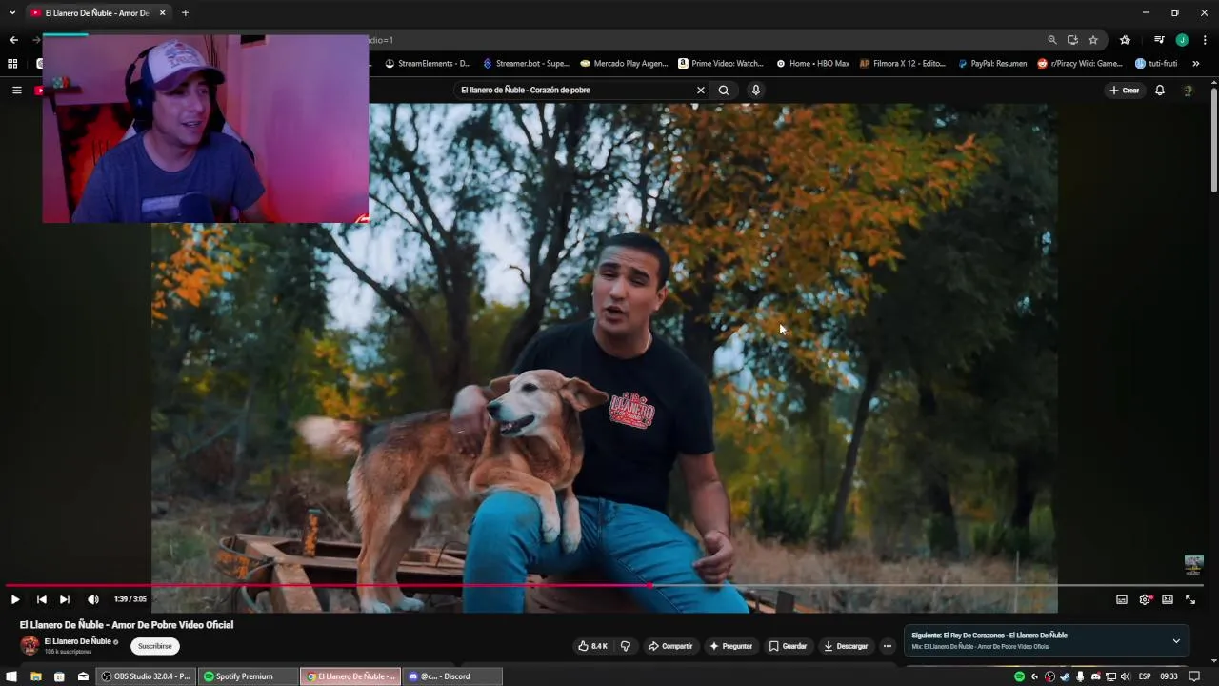The height and width of the screenshot is (686, 1219).
Task: Open the Windows notification center
Action: click(x=1194, y=676)
